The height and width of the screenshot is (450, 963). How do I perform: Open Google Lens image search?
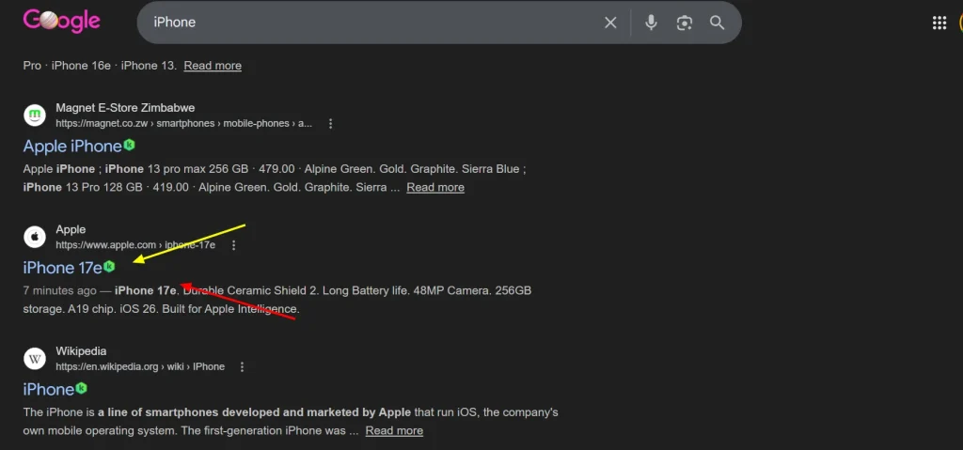click(684, 23)
